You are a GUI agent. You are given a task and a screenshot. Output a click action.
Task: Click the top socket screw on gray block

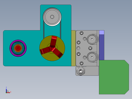[x=81, y=33]
